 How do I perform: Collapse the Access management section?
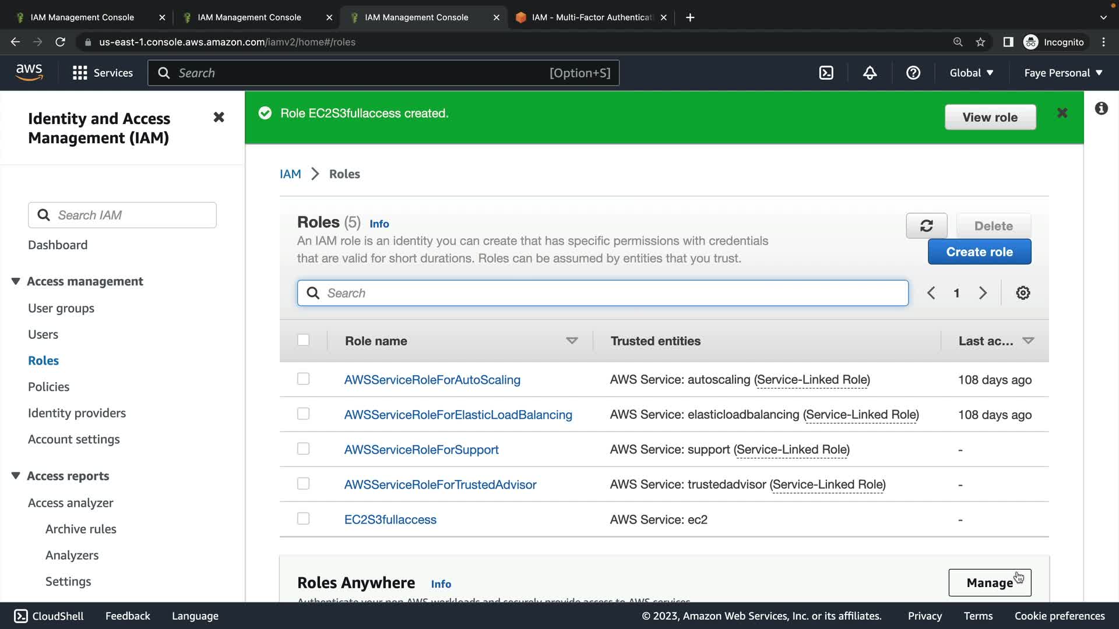[16, 281]
